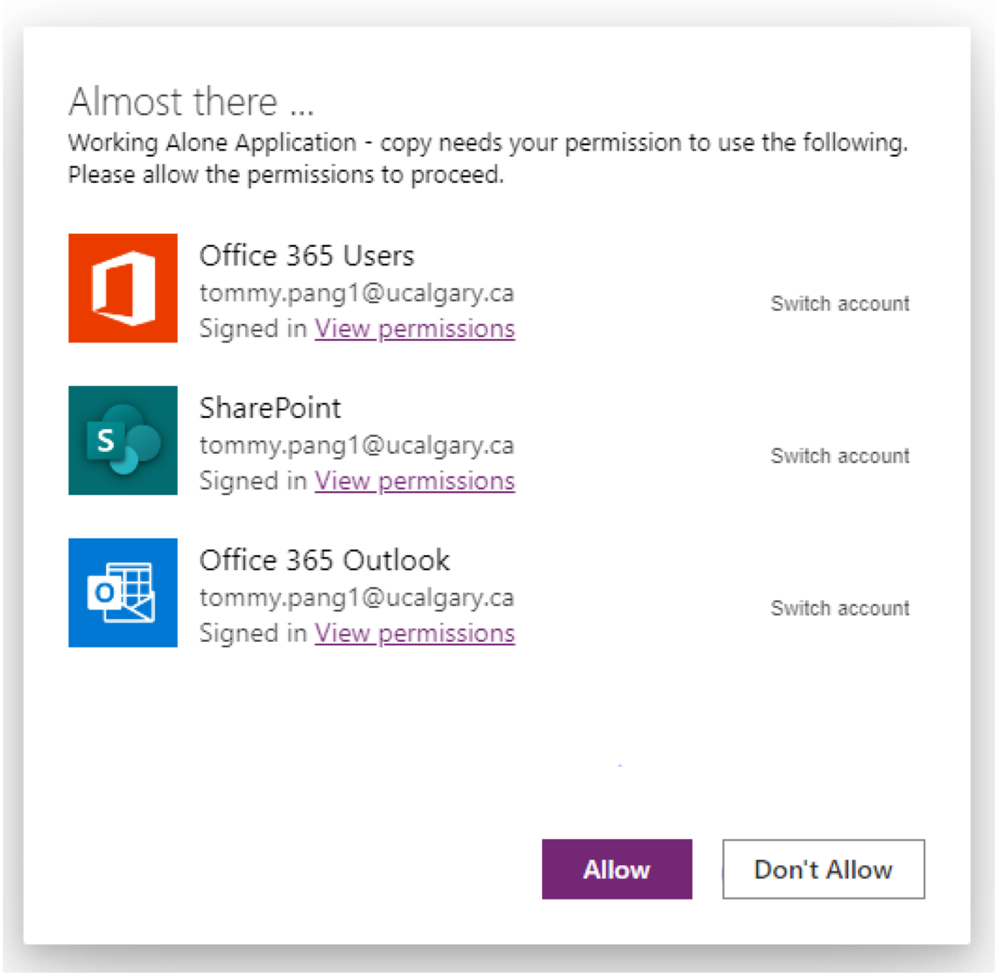Switch account for Office 365 Outlook
The height and width of the screenshot is (973, 998).
click(x=840, y=609)
